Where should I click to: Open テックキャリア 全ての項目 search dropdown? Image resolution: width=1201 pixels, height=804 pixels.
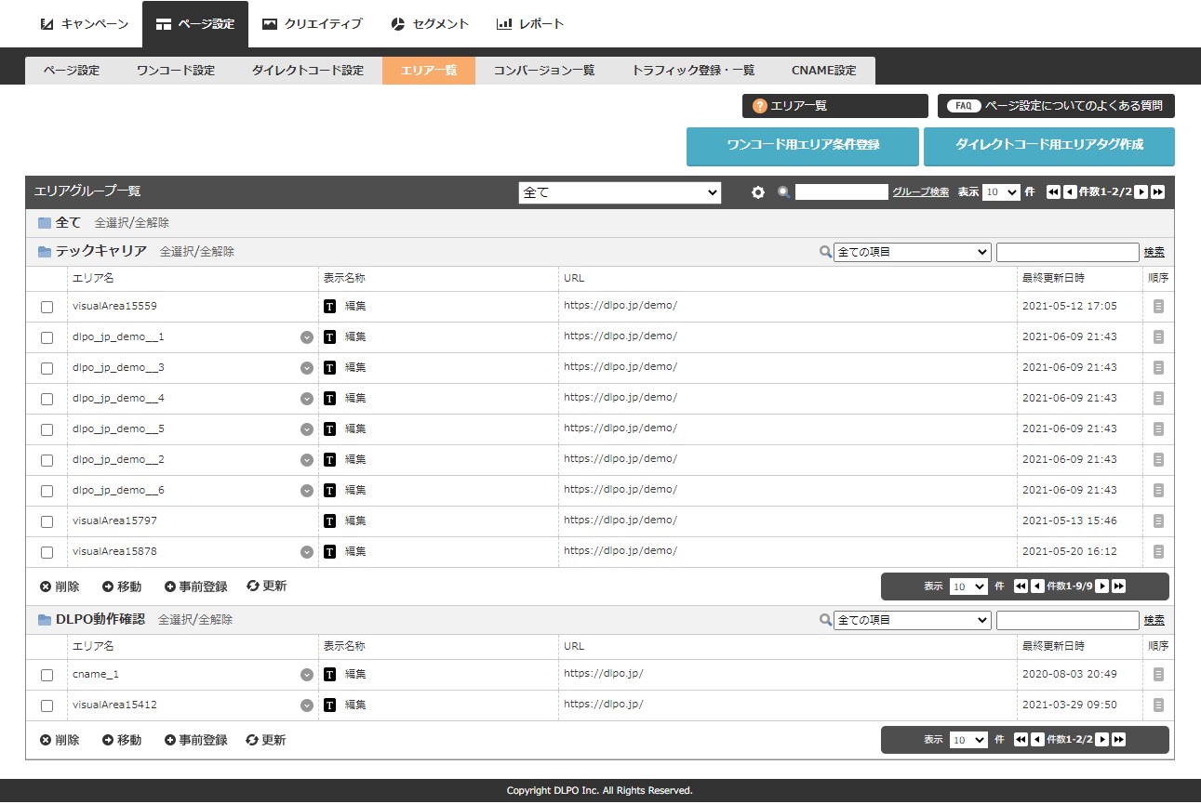[912, 252]
